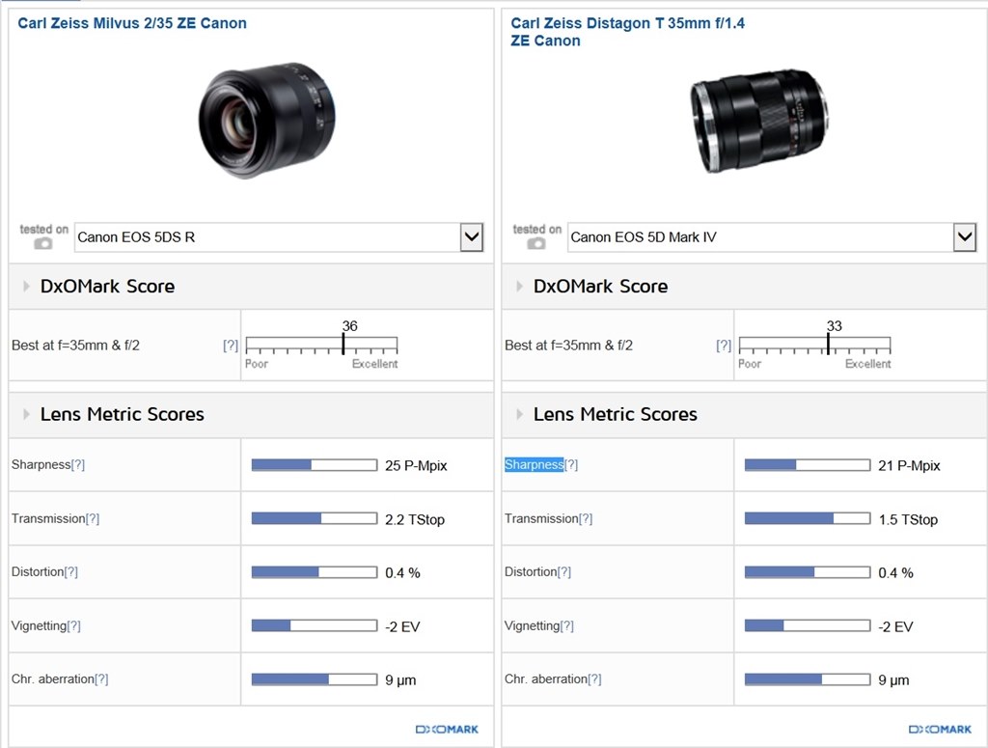Click the Milvus 2/35 lens thumbnail
The width and height of the screenshot is (988, 748).
[x=267, y=120]
